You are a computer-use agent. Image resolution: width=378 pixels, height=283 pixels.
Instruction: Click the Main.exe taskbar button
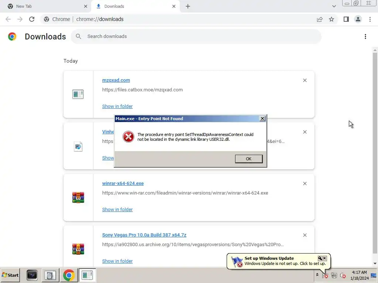87,275
